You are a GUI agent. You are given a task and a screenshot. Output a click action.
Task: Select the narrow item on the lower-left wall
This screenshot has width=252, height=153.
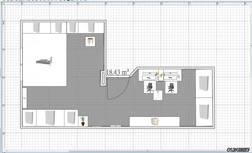[x=24, y=98]
